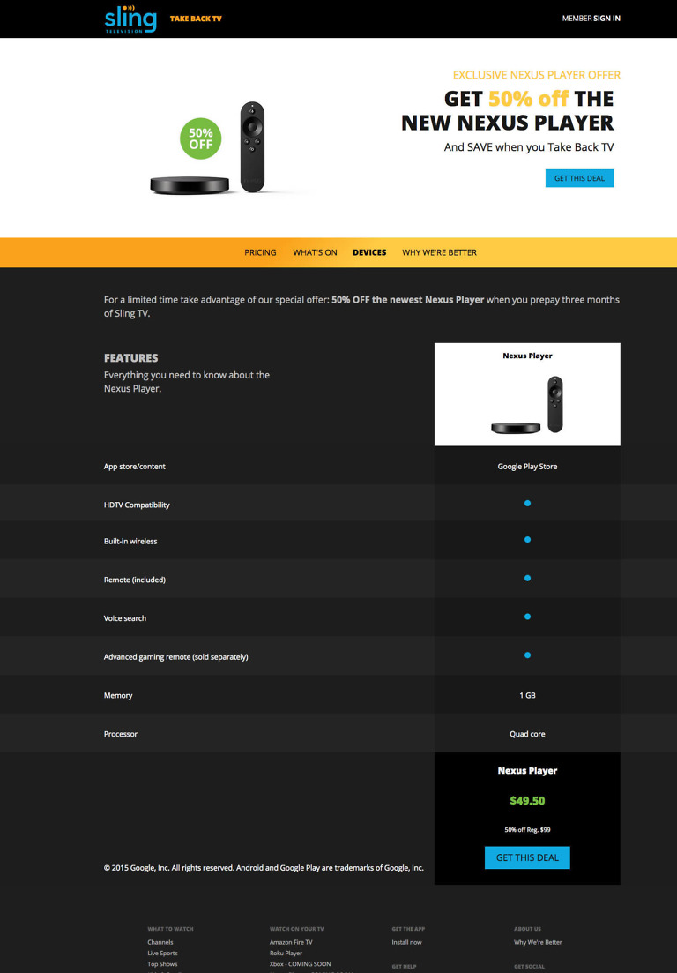Select the Devices tab

tap(369, 252)
